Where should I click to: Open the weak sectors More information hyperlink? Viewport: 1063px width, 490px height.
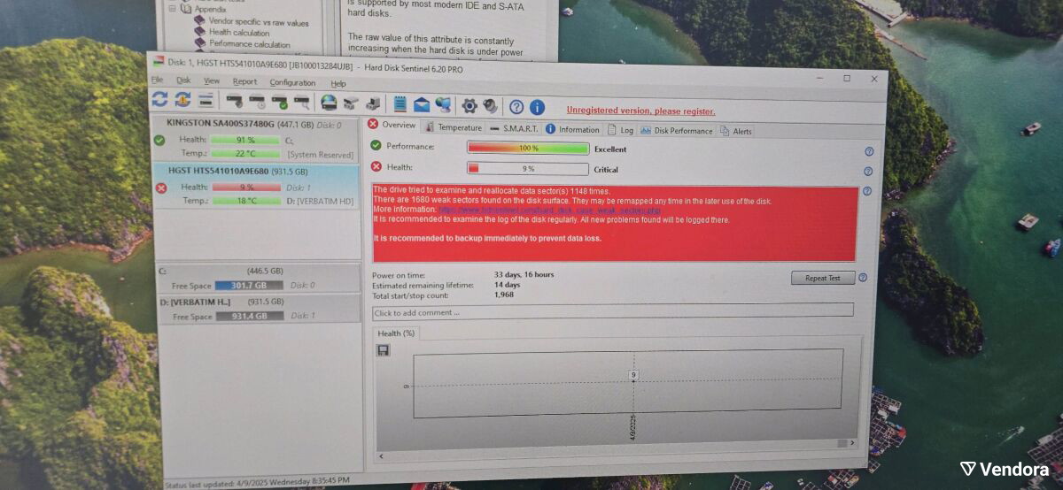pyautogui.click(x=551, y=211)
